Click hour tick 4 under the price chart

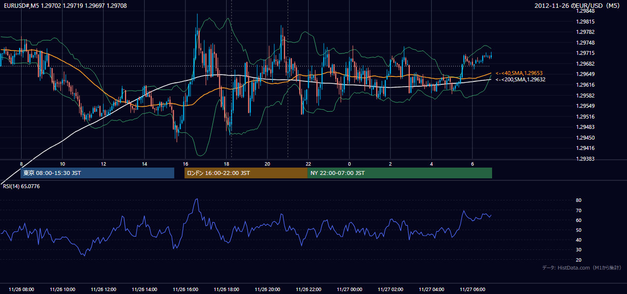point(431,164)
